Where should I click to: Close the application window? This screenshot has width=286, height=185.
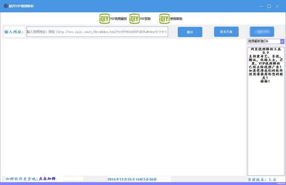point(277,6)
